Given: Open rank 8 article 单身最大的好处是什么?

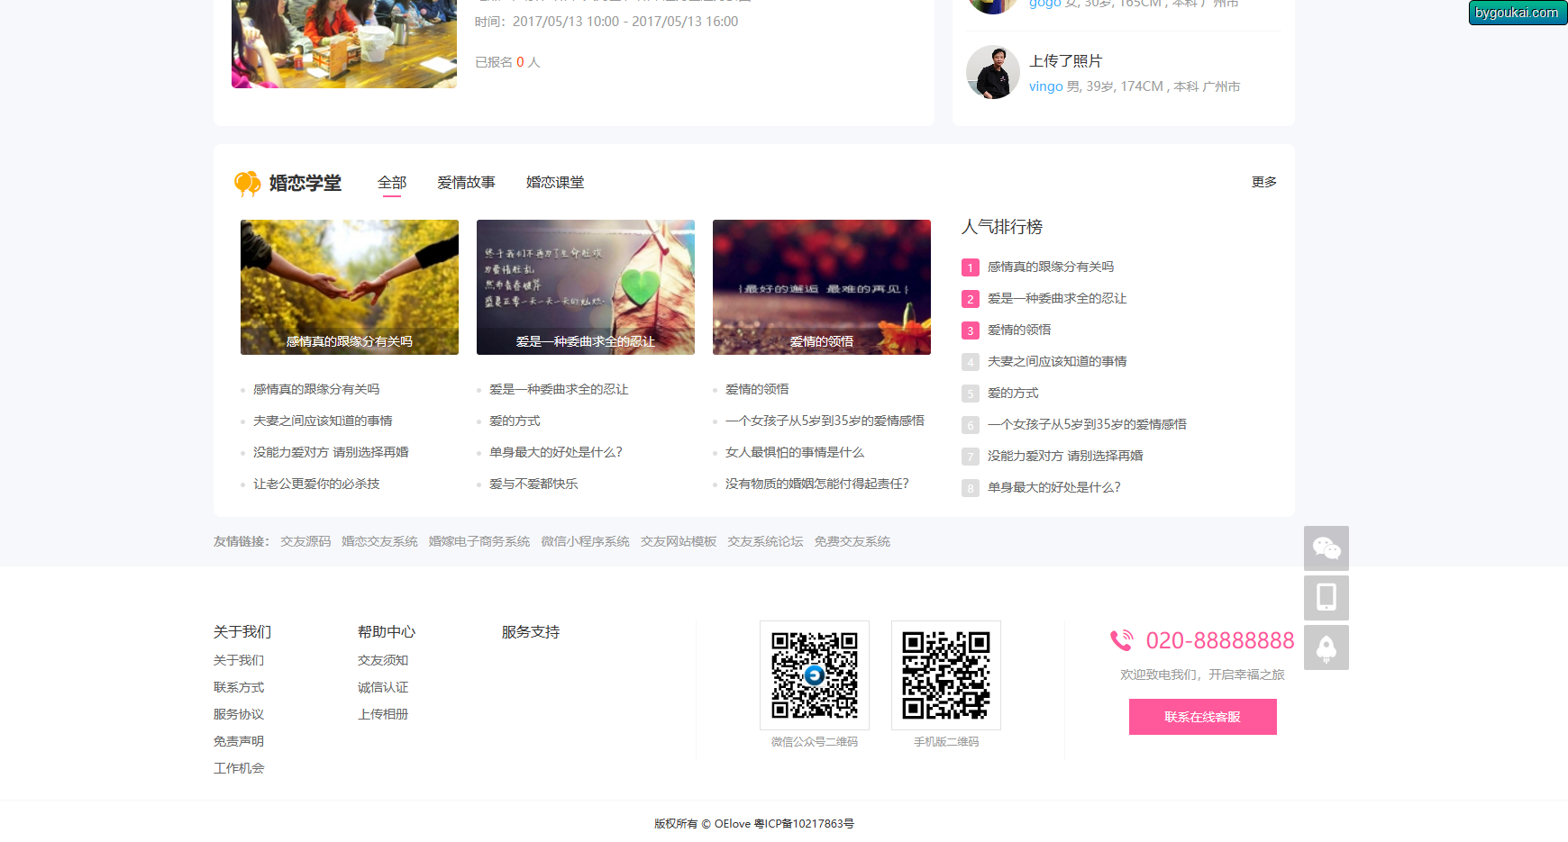Looking at the screenshot, I should (1054, 488).
